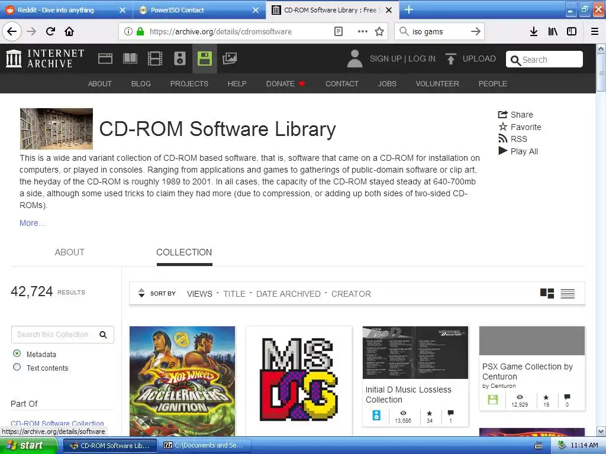Open the Video film icon
Viewport: 606px width, 454px height.
154,59
